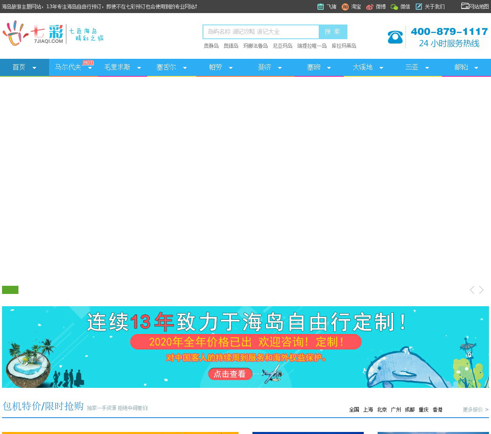The width and height of the screenshot is (491, 434).
Task: Expand the 首页 dropdown arrow
Action: pos(34,68)
